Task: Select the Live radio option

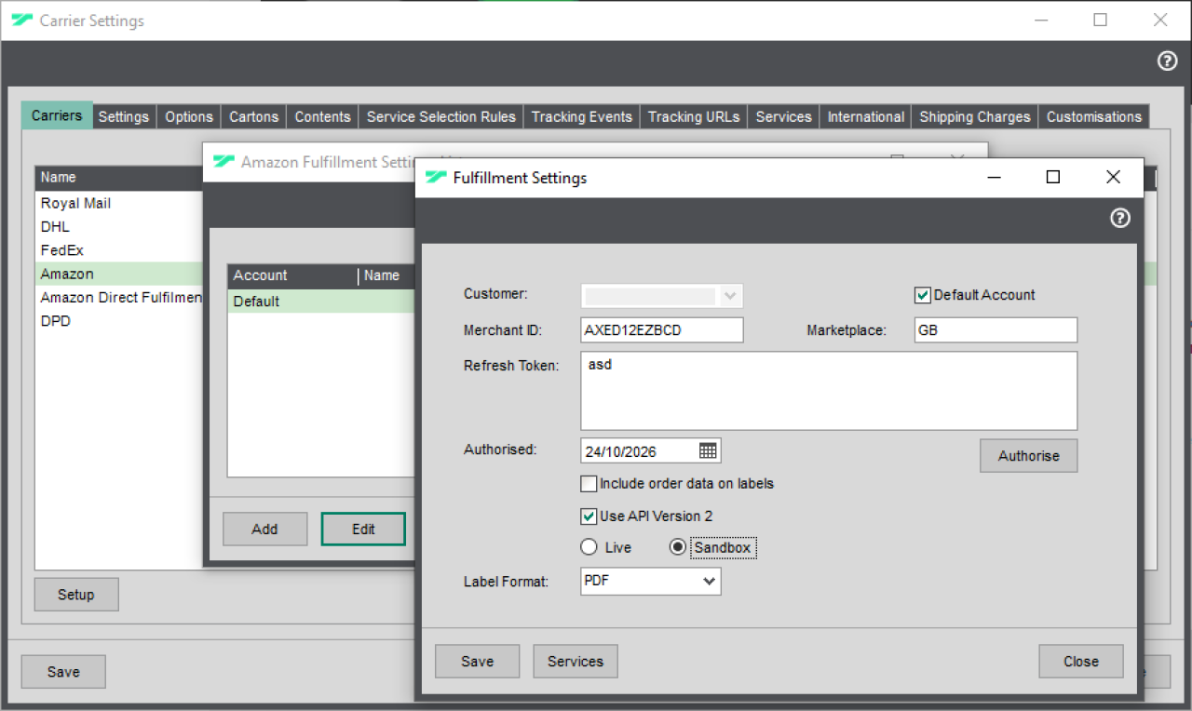Action: coord(589,547)
